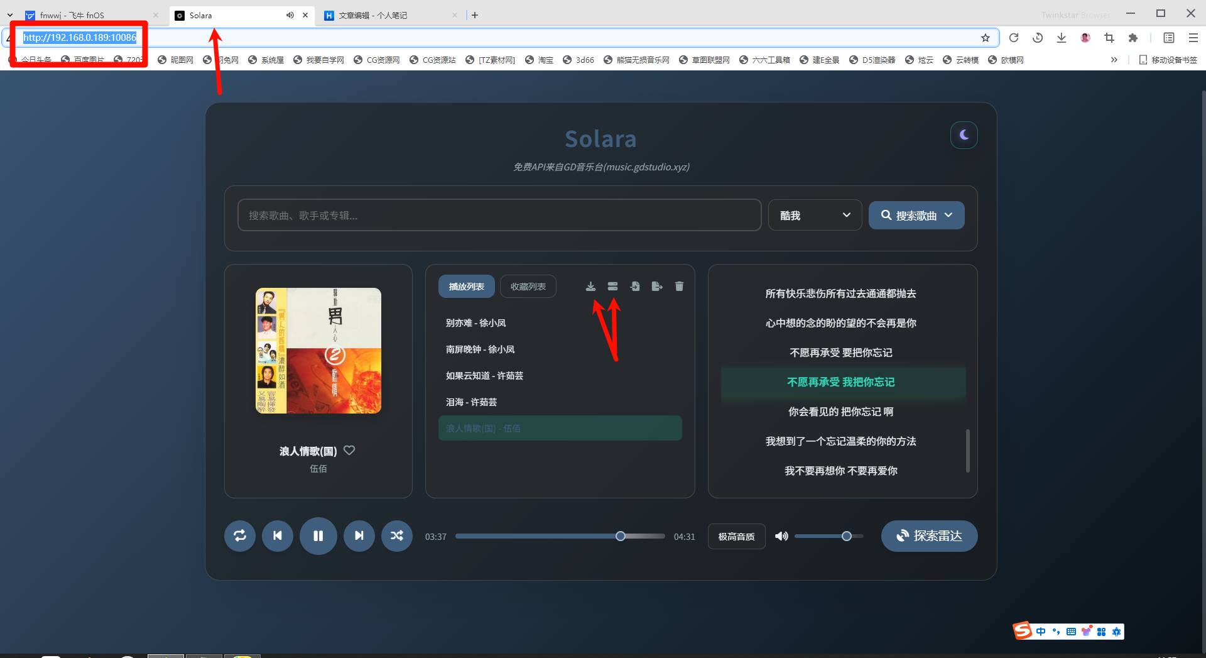Open the browser extensions puzzle icon
Screen dimensions: 1206x658
pyautogui.click(x=1133, y=38)
